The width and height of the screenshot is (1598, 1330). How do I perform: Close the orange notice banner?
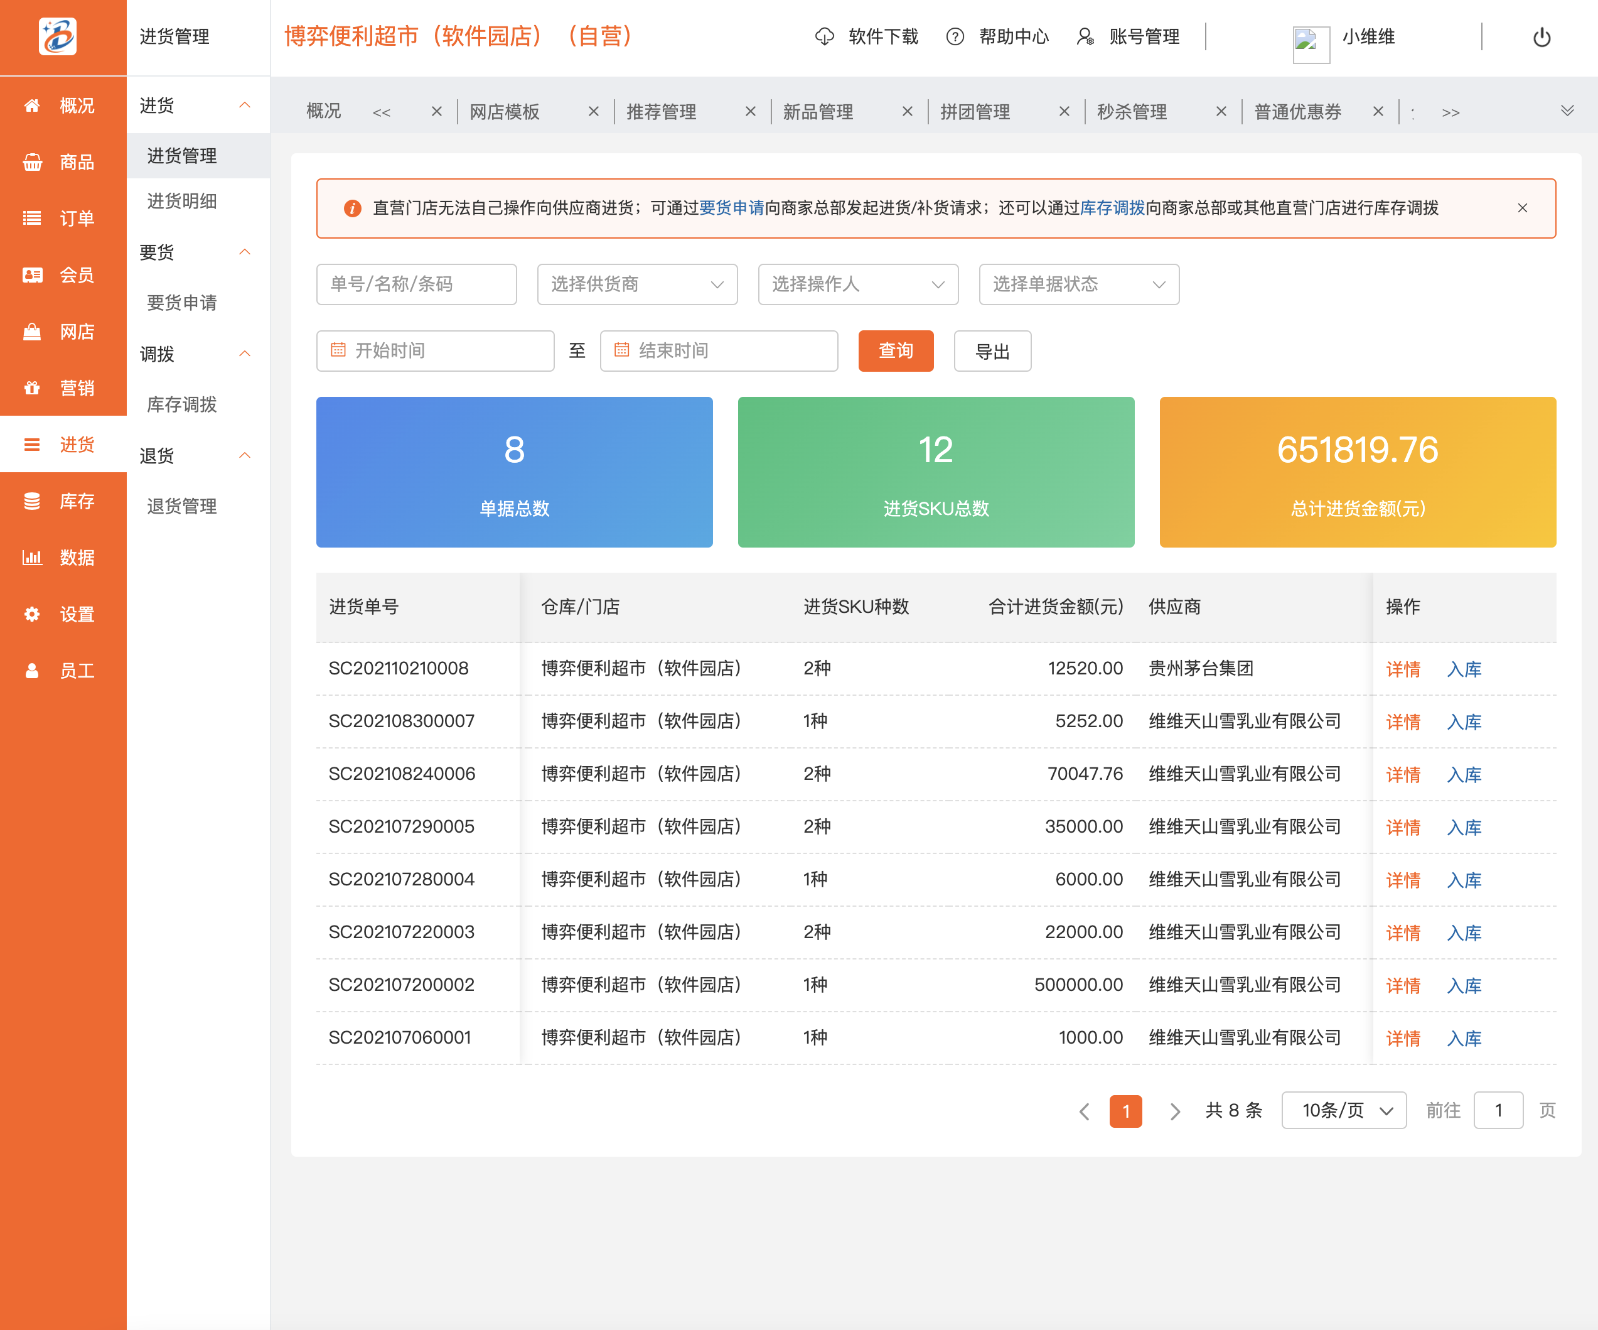[x=1522, y=208]
